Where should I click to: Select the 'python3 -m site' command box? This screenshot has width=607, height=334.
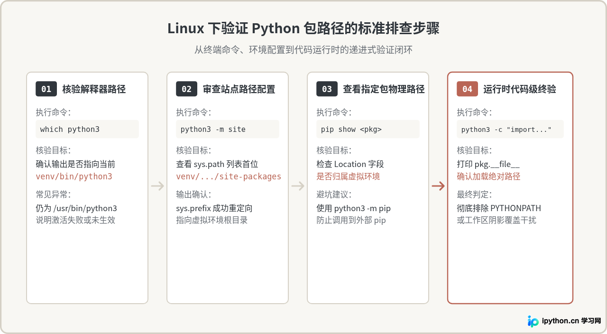tap(228, 129)
